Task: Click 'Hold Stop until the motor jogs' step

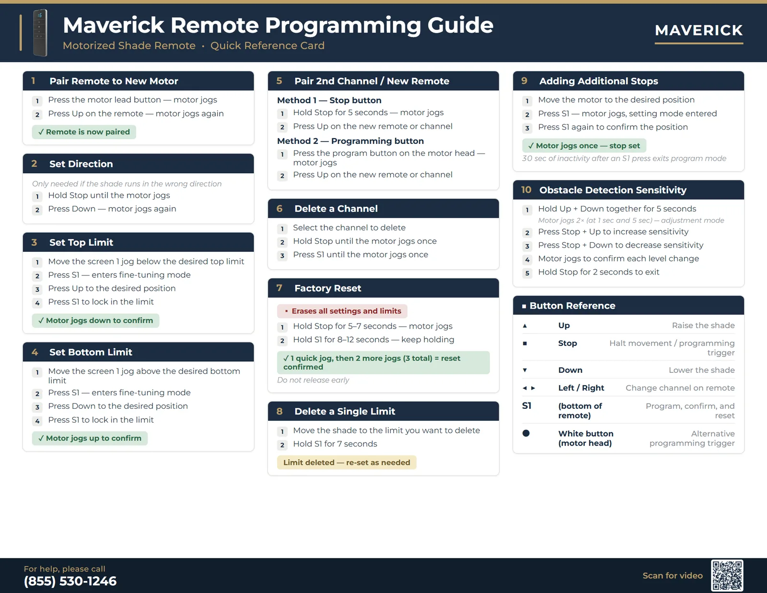Action: pyautogui.click(x=109, y=195)
